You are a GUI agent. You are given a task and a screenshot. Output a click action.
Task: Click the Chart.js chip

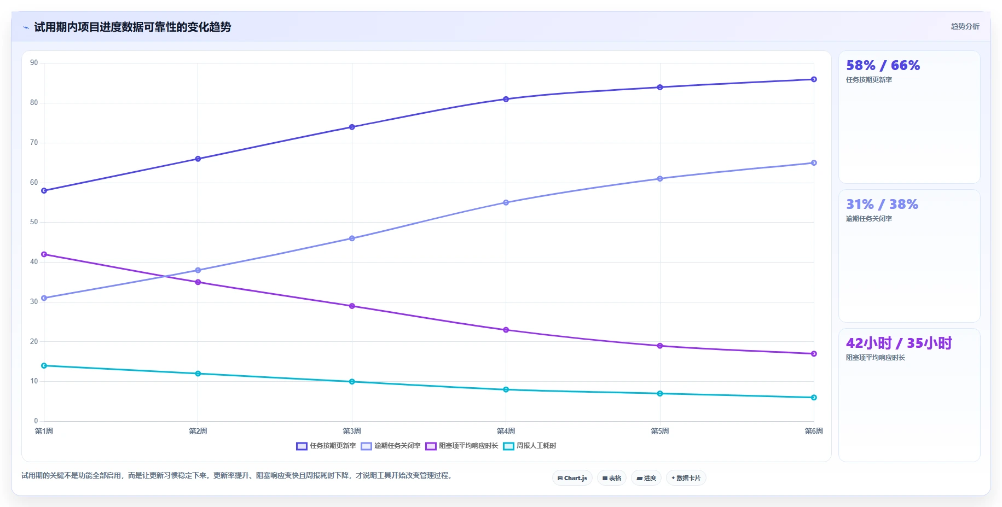tap(572, 478)
